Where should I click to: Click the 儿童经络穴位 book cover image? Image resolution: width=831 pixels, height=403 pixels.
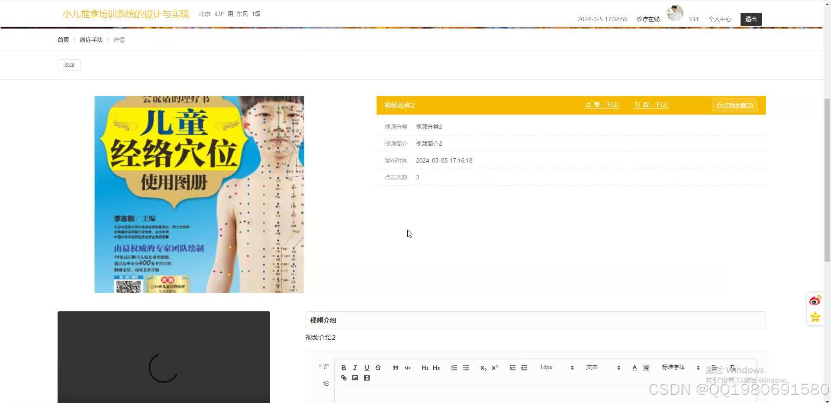(199, 195)
